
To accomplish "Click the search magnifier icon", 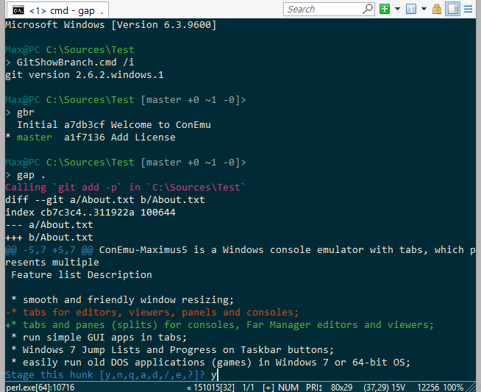I will coord(368,9).
